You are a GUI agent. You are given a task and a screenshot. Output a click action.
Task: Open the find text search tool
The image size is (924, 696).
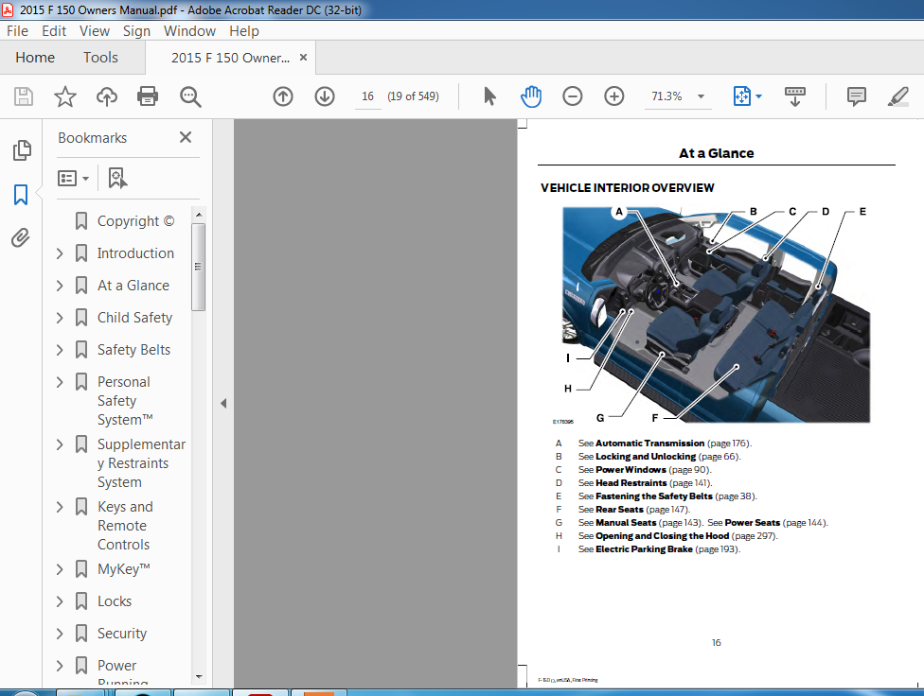[190, 96]
